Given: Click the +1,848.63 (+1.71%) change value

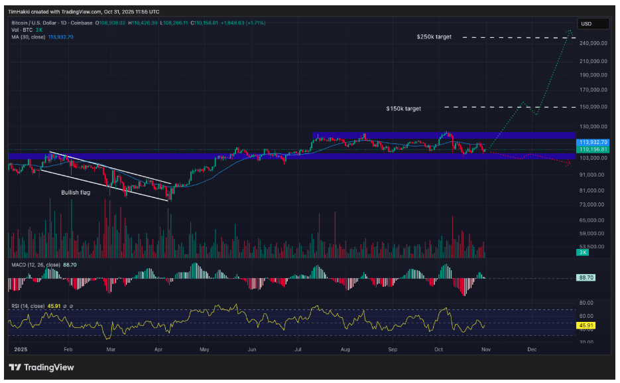Looking at the screenshot, I should pyautogui.click(x=243, y=23).
